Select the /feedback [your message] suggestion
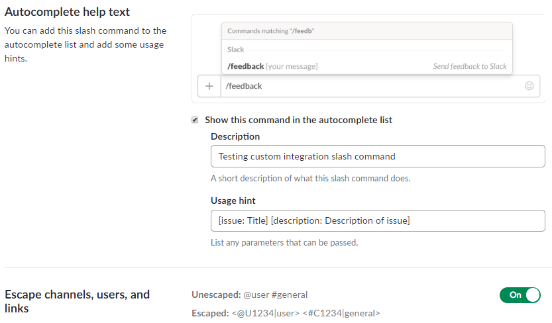 pyautogui.click(x=367, y=66)
